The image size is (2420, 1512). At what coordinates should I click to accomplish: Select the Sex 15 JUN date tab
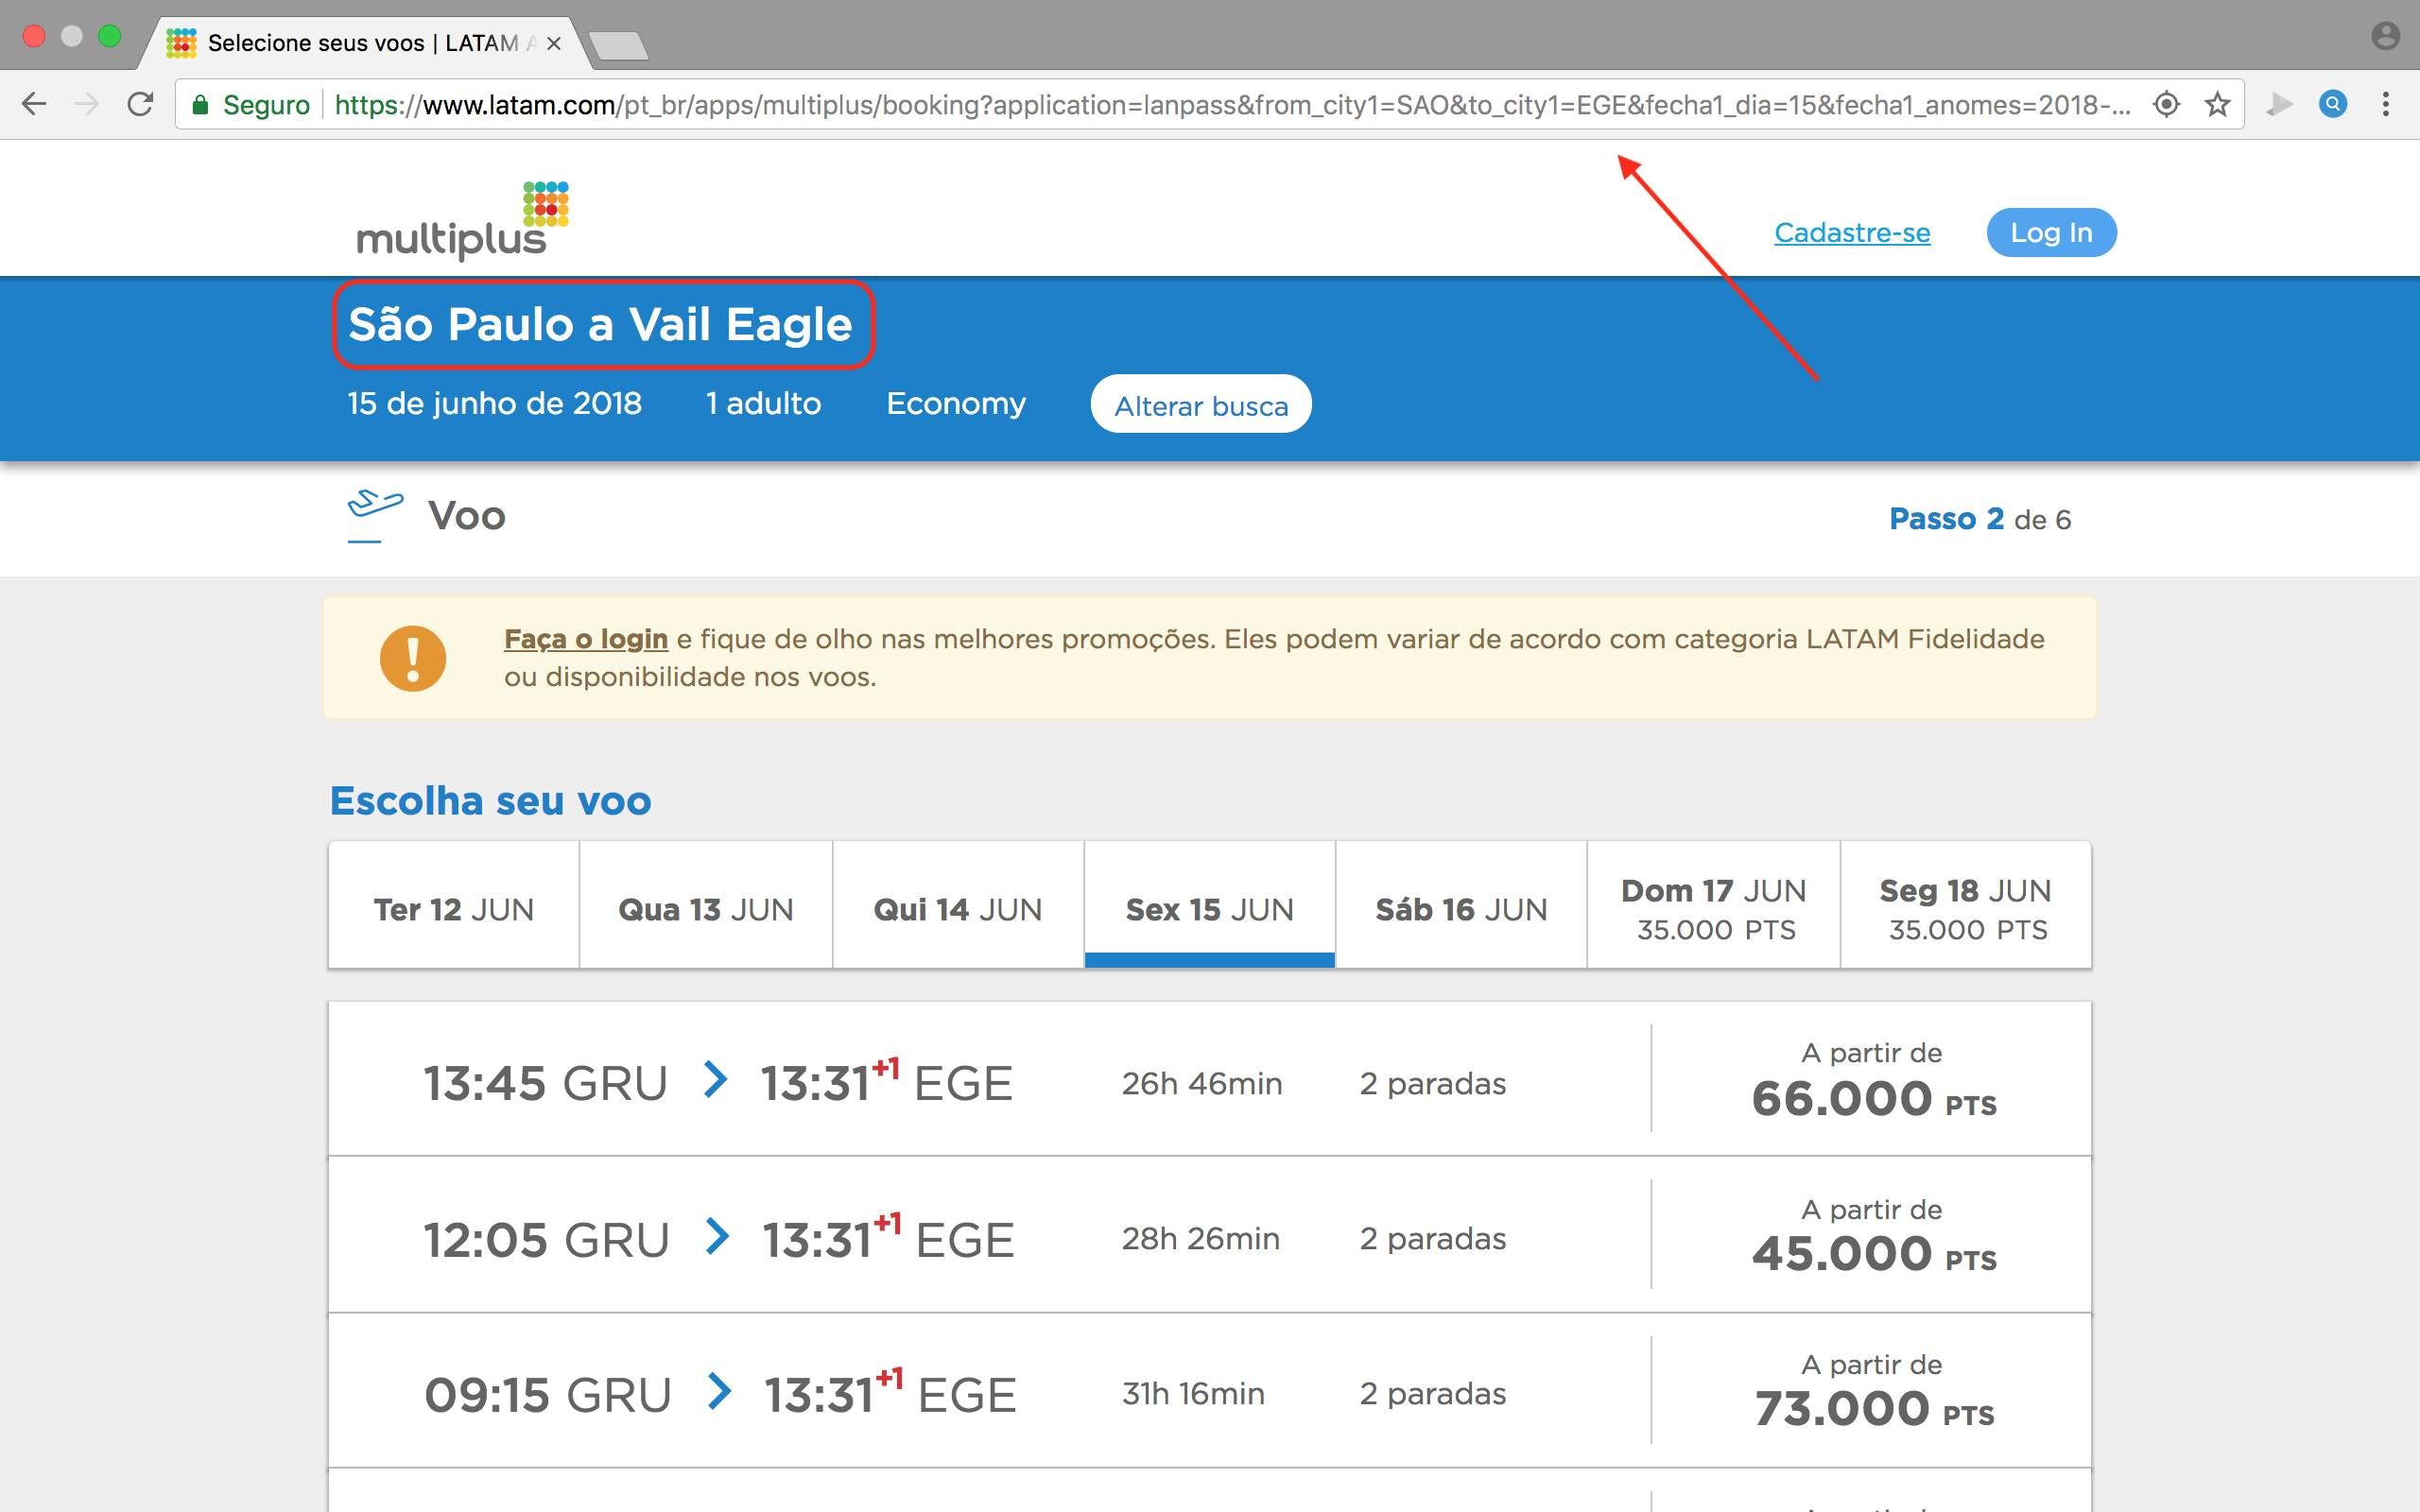point(1210,906)
